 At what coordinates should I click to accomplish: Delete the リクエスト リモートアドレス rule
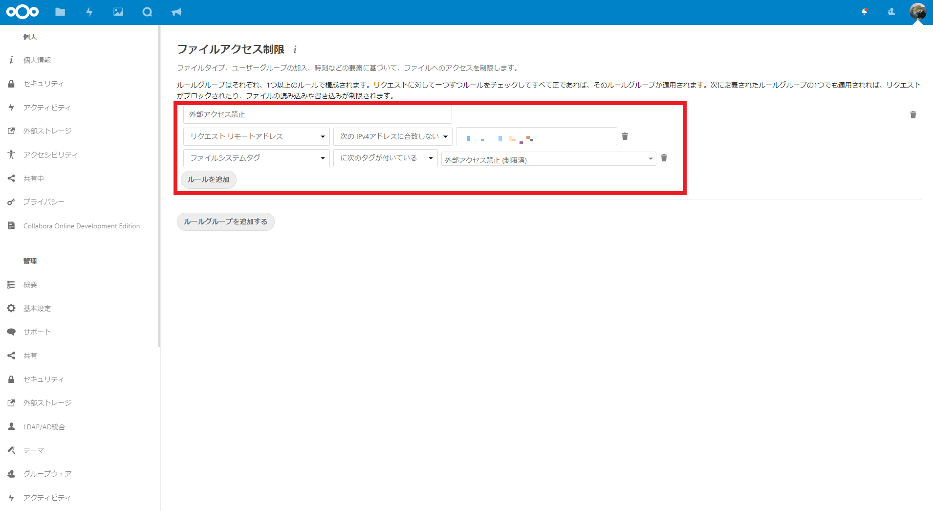(x=625, y=136)
